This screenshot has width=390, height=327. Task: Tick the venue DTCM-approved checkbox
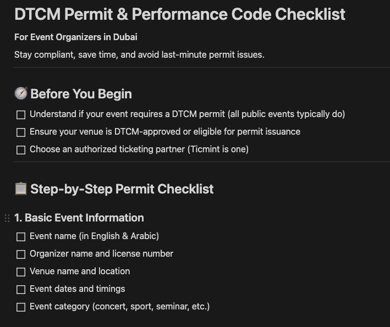click(21, 132)
